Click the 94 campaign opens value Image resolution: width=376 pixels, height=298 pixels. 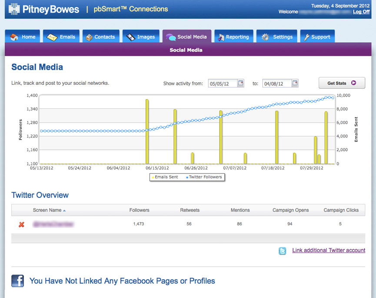tap(290, 224)
